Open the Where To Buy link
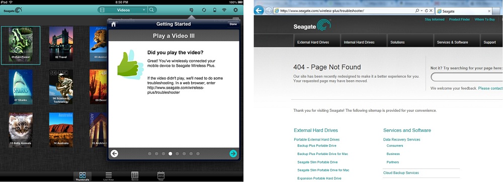503x182 pixels. (485, 20)
